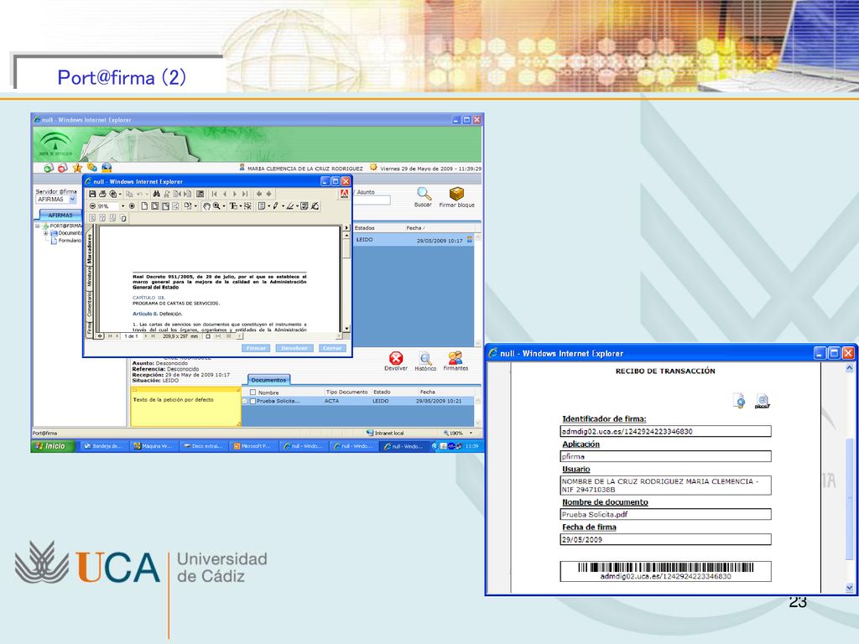Check the Prueba Solicita document checkbox
859x644 pixels.
click(252, 401)
